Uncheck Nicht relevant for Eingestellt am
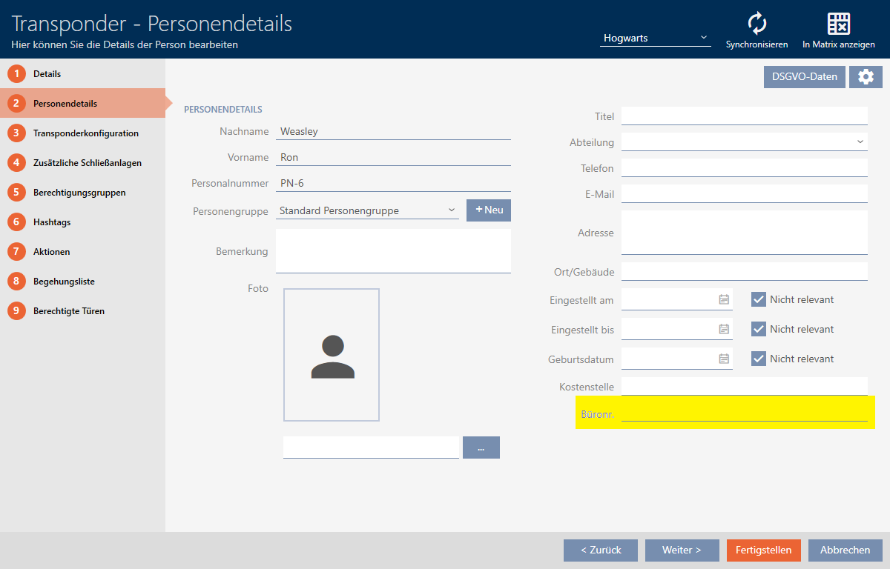The height and width of the screenshot is (569, 890). [758, 299]
